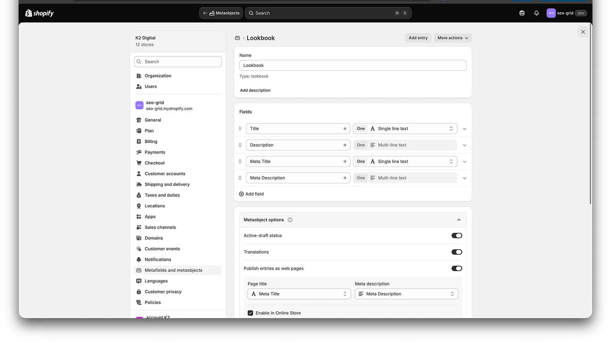This screenshot has height=343, width=611.
Task: Click the Notifications sidebar bell icon
Action: point(139,260)
